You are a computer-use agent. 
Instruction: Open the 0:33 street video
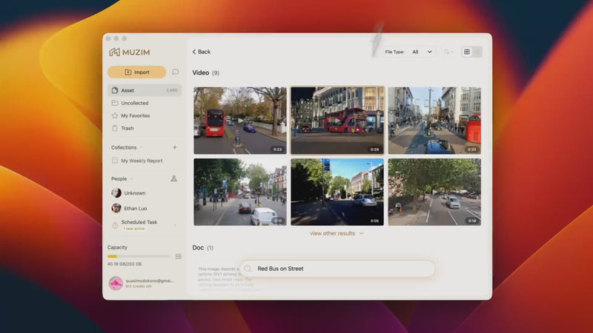(434, 121)
